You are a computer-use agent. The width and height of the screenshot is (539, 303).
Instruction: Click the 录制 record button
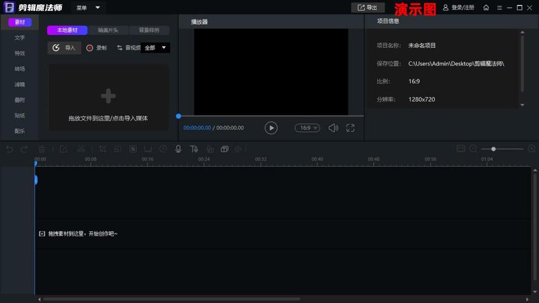point(97,48)
